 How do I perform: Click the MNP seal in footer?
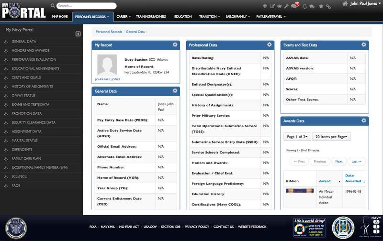point(16,228)
